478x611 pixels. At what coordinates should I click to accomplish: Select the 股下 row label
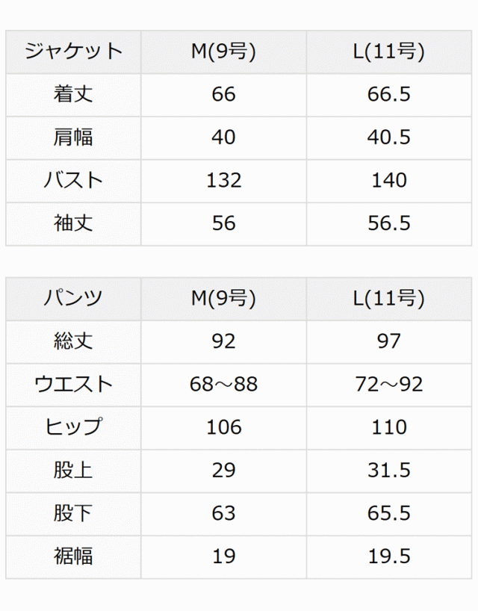coord(73,513)
